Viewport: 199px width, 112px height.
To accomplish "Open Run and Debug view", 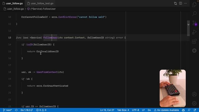I will click(x=194, y=32).
